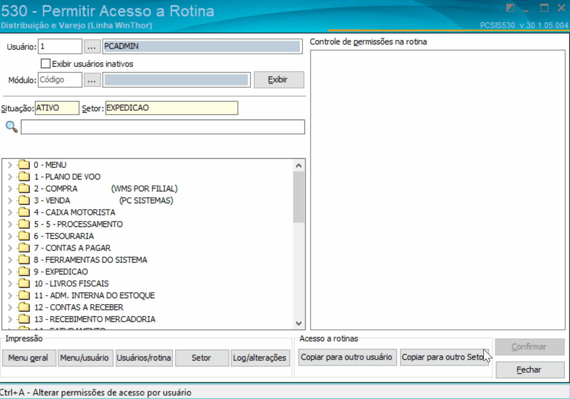Enable Exibir usuários inativos checkbox
The width and height of the screenshot is (570, 399).
pyautogui.click(x=46, y=64)
